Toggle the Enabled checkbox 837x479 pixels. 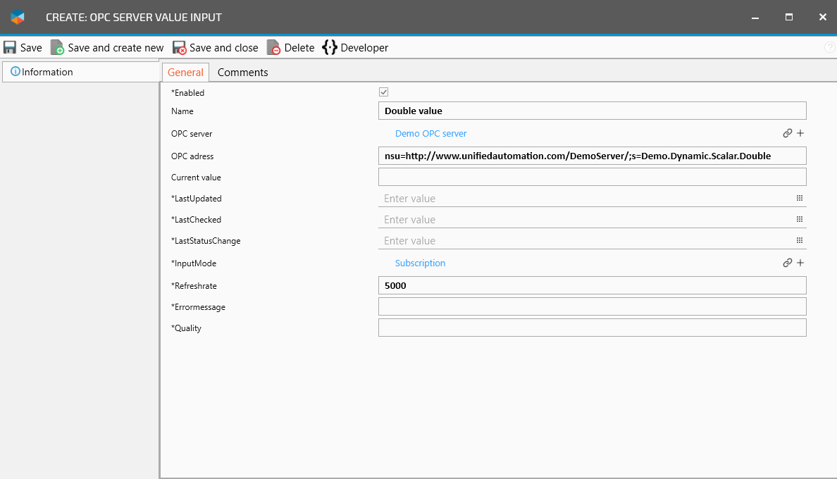(x=384, y=92)
